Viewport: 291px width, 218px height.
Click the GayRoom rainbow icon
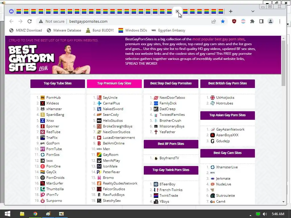tap(99, 155)
